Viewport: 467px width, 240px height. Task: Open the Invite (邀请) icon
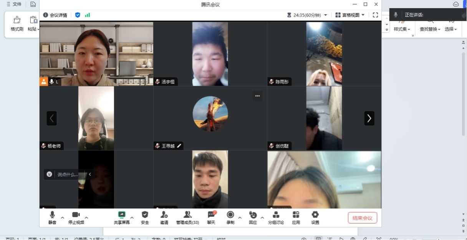[x=164, y=215]
